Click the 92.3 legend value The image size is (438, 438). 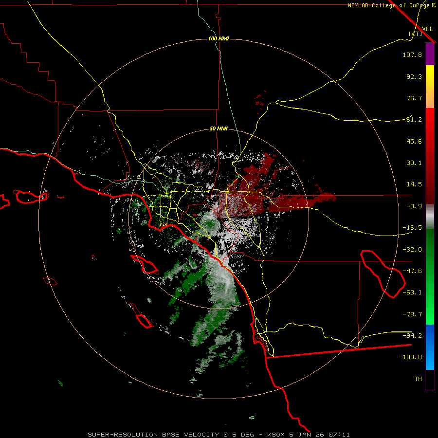[x=414, y=76]
